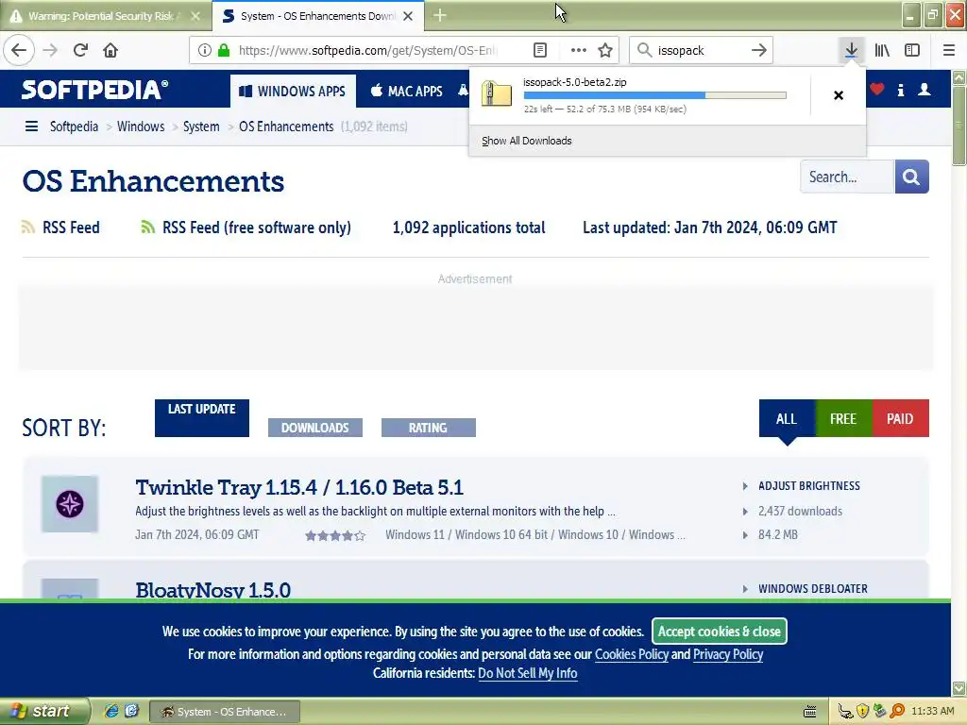Toggle the downloads toolbar arrow
This screenshot has width=967, height=725.
point(851,50)
